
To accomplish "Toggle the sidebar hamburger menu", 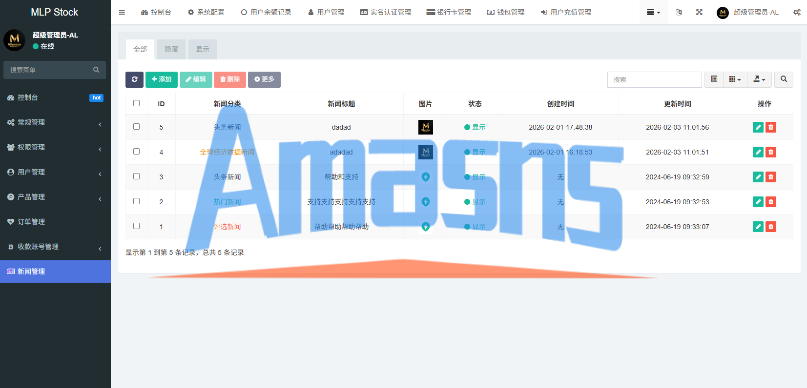I will [x=122, y=12].
